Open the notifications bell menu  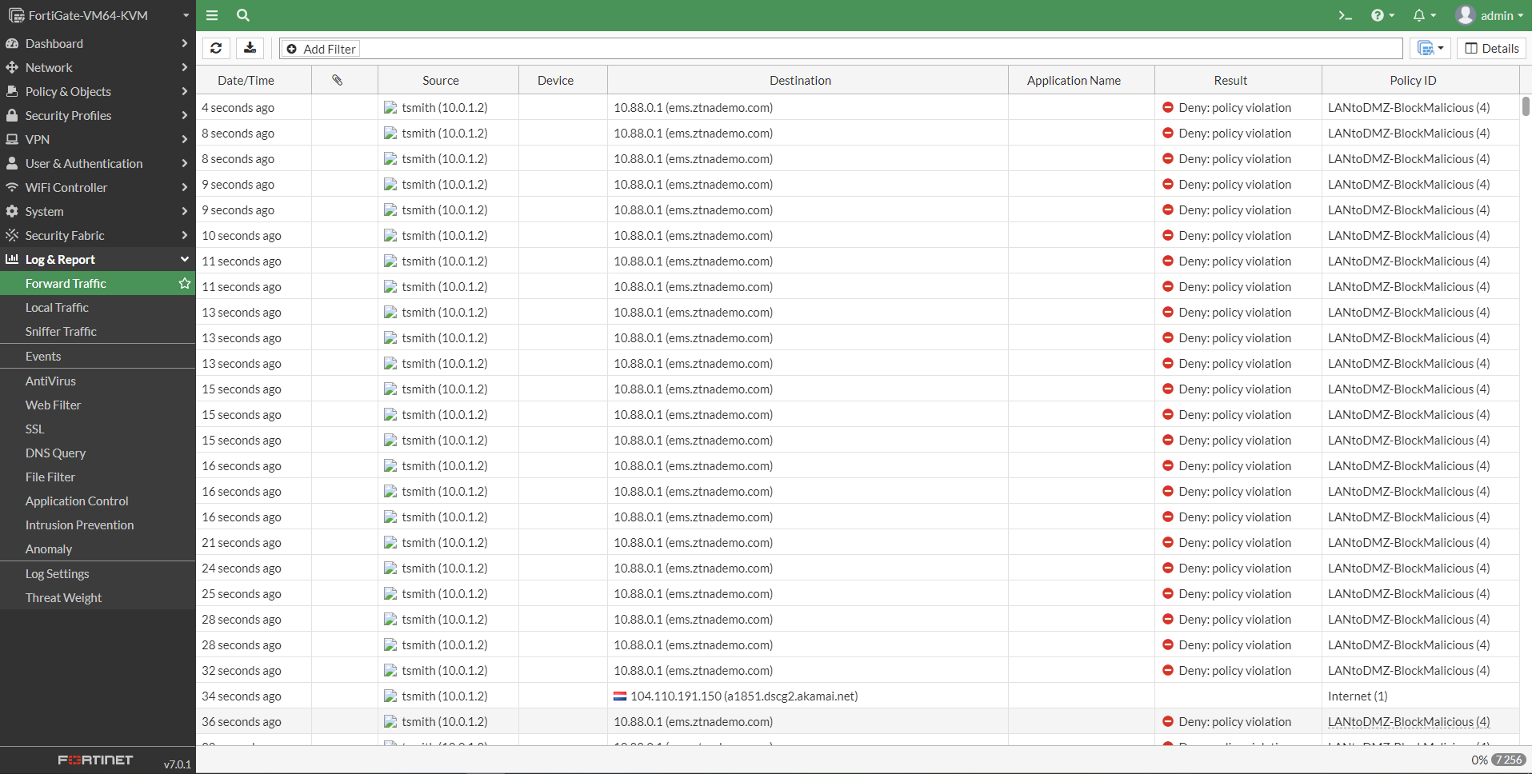click(1425, 15)
